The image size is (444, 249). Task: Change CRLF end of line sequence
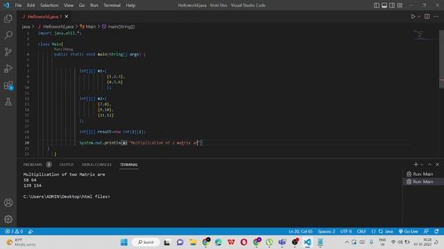point(361,231)
